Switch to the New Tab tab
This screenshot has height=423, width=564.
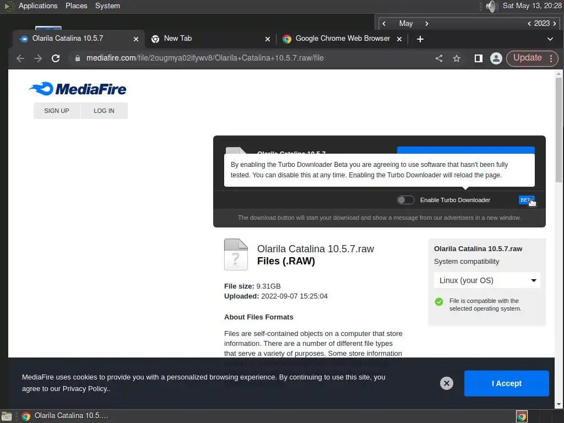click(210, 39)
